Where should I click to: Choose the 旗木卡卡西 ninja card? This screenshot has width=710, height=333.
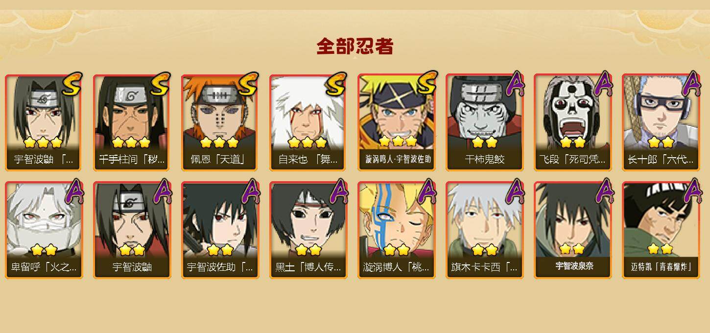coord(485,230)
